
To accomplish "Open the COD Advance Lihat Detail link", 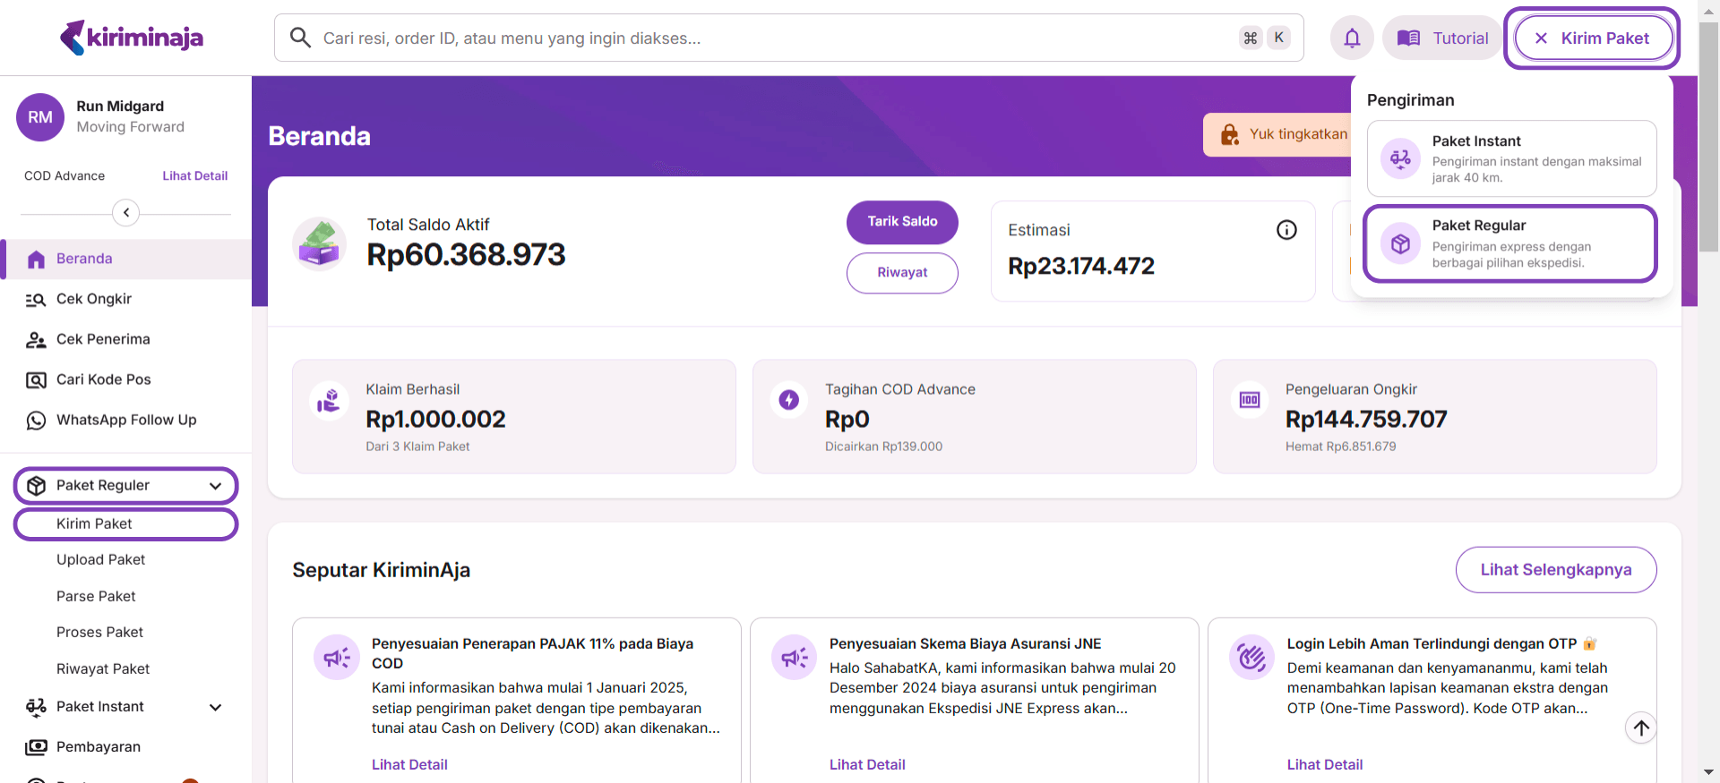I will pyautogui.click(x=194, y=176).
